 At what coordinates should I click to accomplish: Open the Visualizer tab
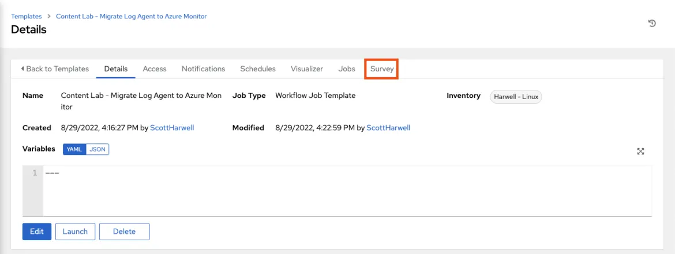(307, 69)
